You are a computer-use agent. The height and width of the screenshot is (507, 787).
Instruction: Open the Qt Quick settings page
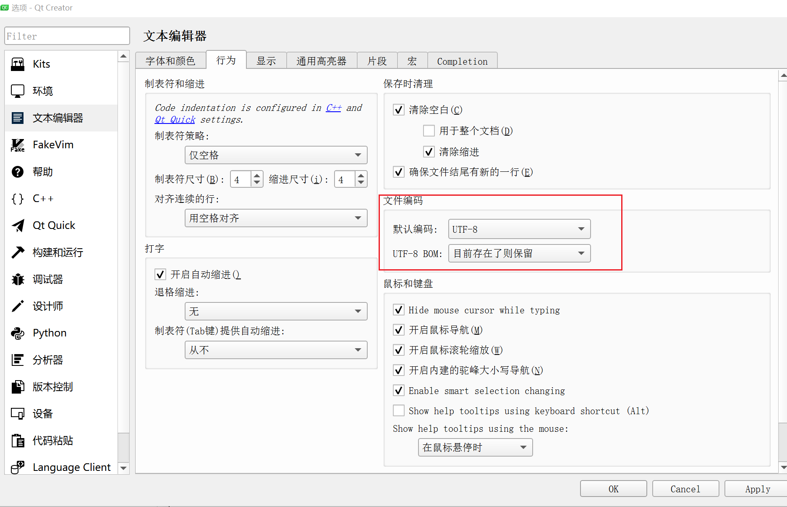point(54,225)
